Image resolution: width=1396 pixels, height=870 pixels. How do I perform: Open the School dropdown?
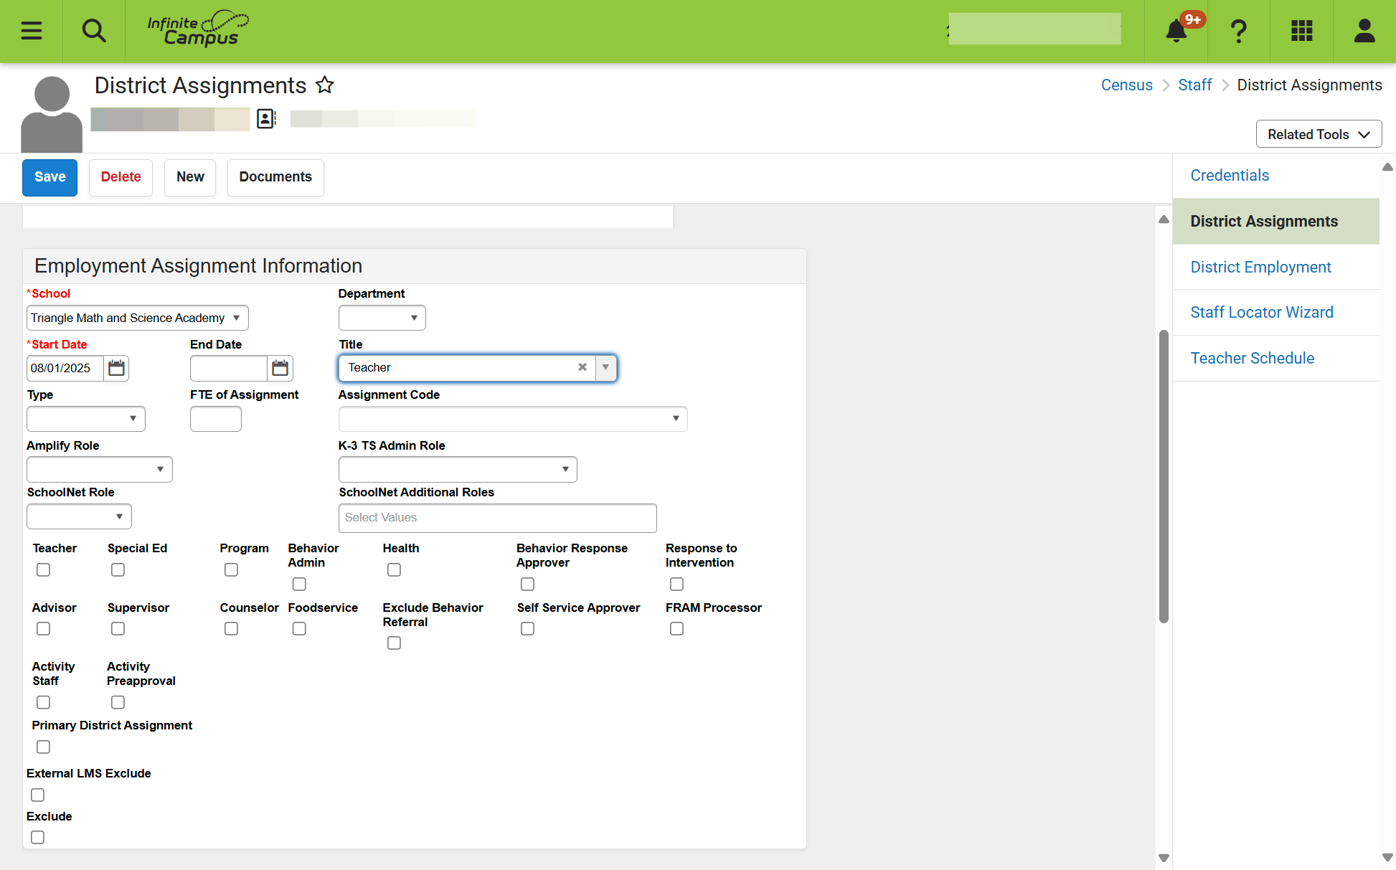[138, 318]
